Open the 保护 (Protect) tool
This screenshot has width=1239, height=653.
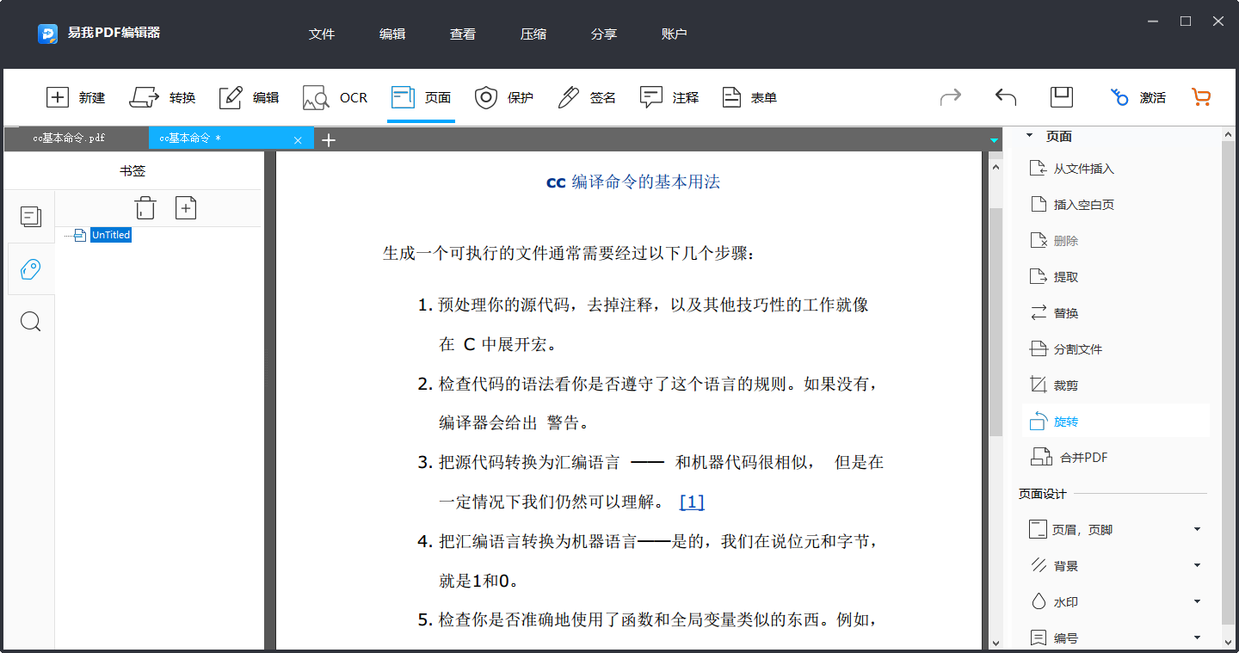point(504,97)
